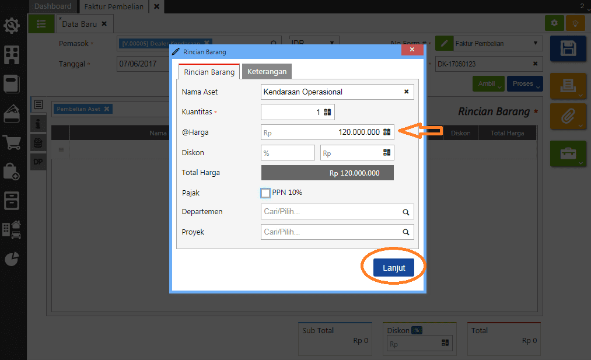Open the DP panel icon
591x360 pixels.
point(38,162)
